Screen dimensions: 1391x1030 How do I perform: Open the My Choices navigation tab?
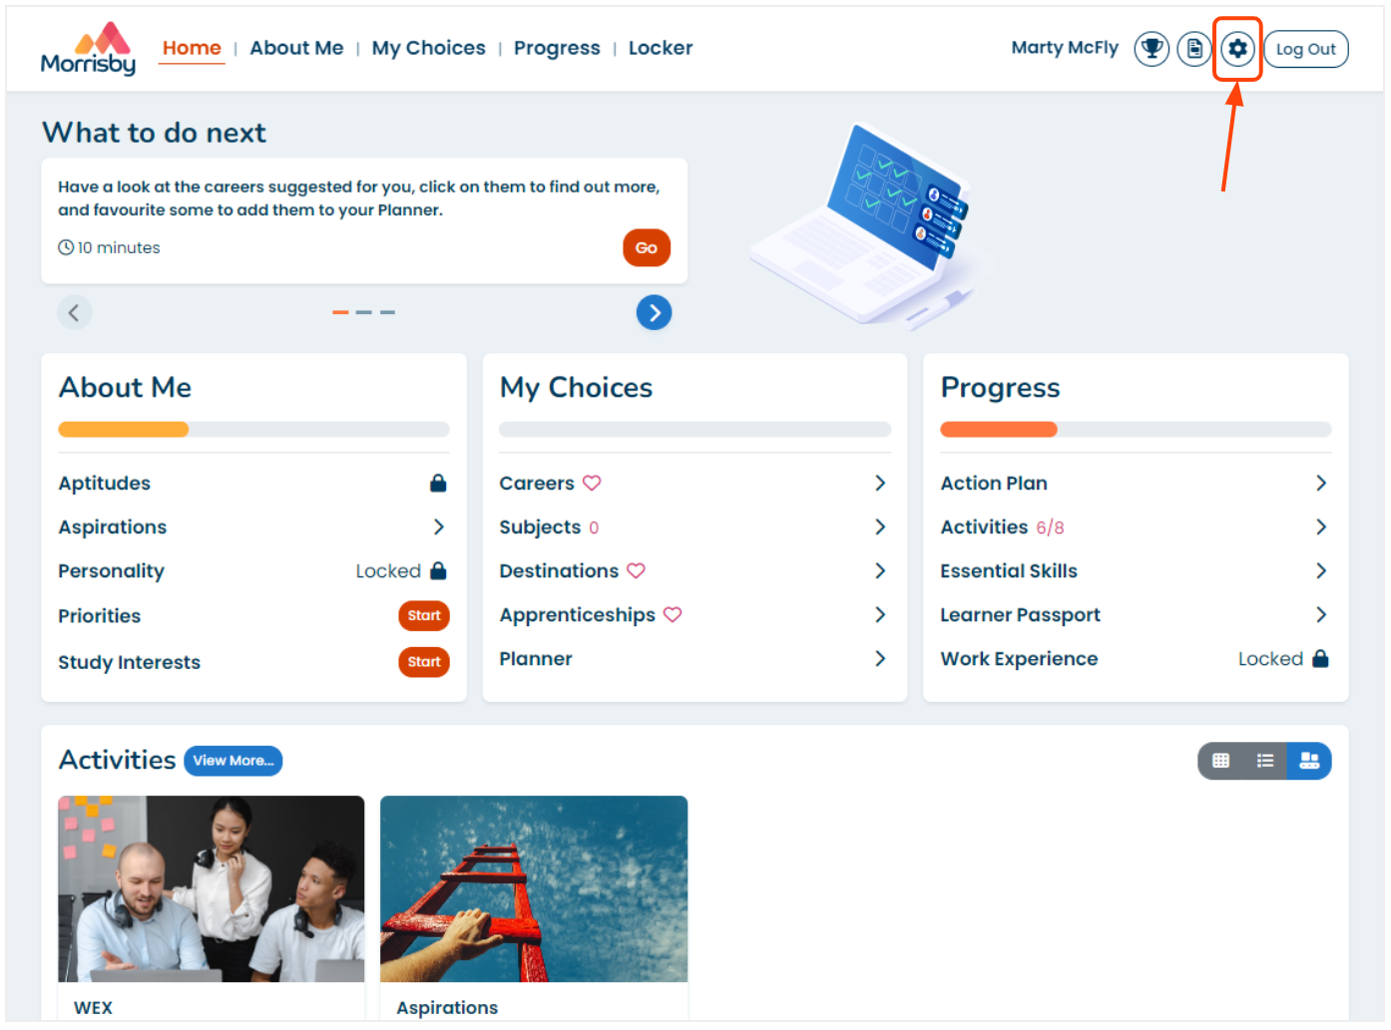(x=429, y=48)
